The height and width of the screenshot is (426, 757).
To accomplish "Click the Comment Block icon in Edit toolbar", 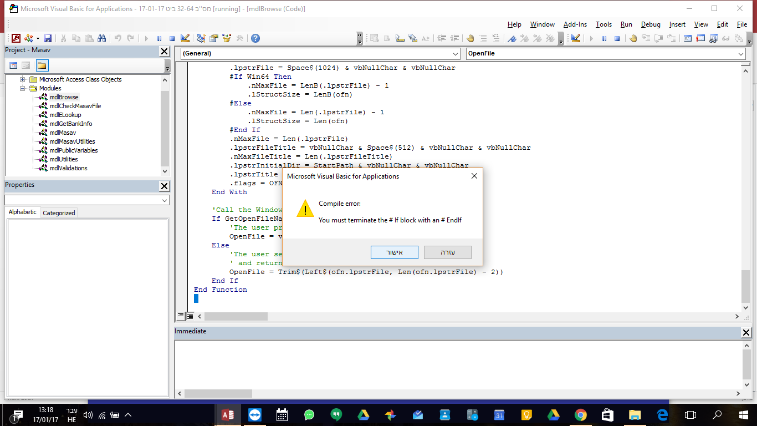I will (x=483, y=38).
